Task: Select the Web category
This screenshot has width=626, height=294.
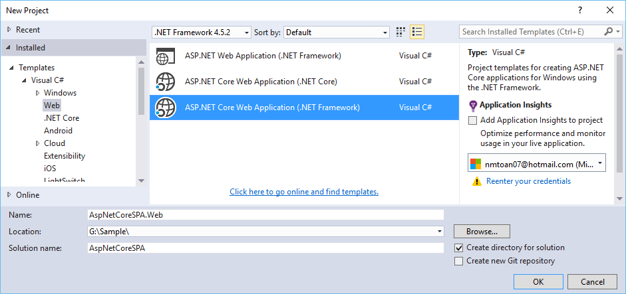Action: coord(52,106)
